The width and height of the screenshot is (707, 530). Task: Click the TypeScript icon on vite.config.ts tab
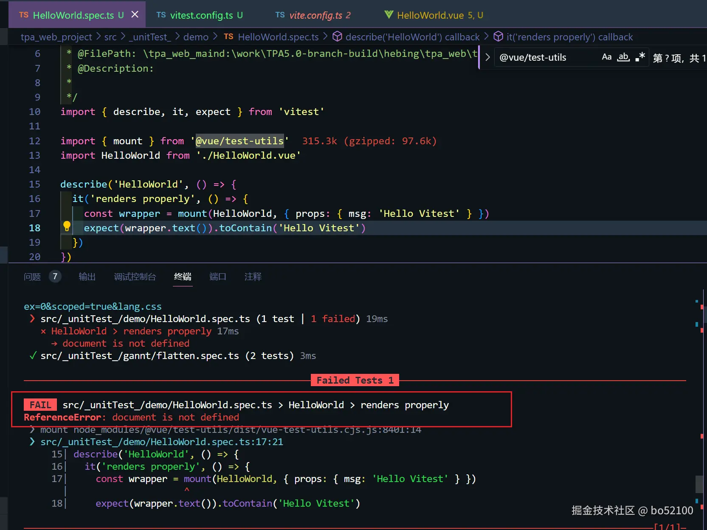point(280,15)
